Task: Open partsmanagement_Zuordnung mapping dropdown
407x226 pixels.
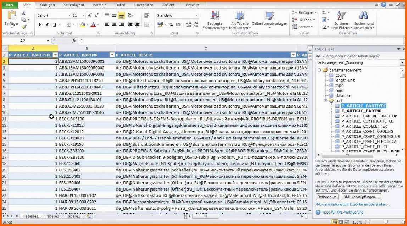Action: 402,62
